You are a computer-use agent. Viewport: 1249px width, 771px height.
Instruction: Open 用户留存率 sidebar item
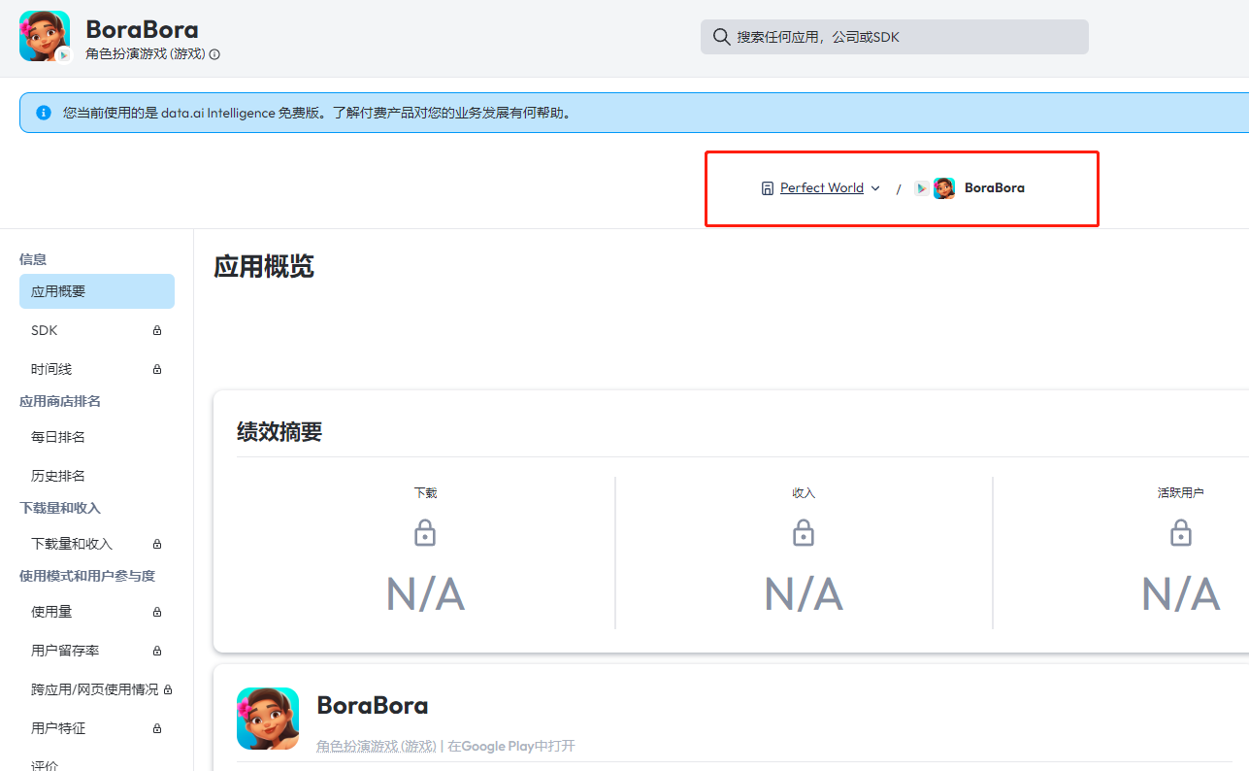coord(97,651)
